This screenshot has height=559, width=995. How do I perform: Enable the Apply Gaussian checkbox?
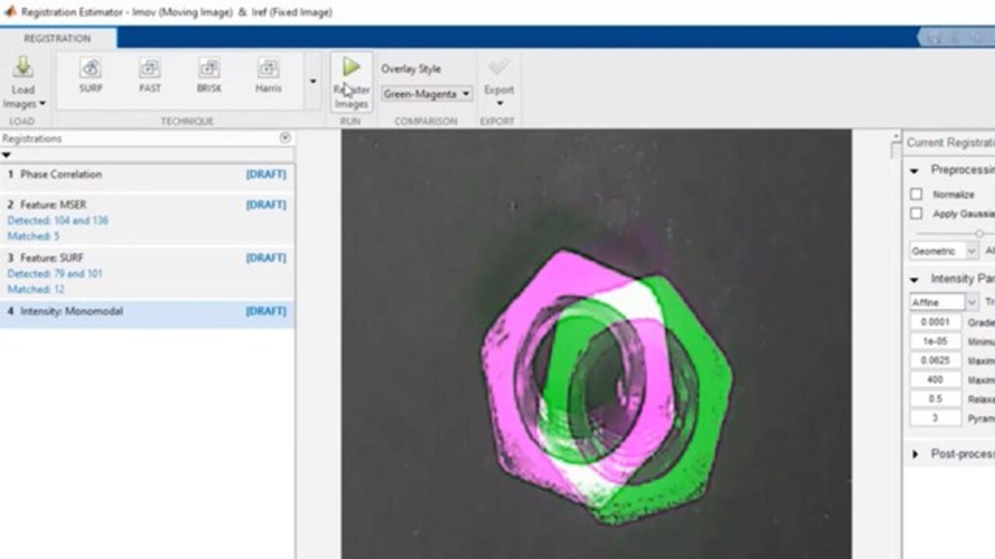[x=916, y=214]
